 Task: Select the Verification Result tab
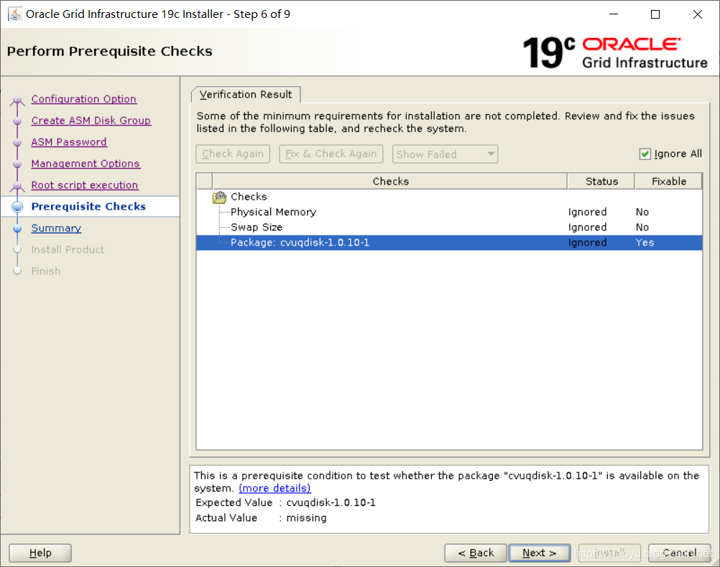tap(246, 95)
